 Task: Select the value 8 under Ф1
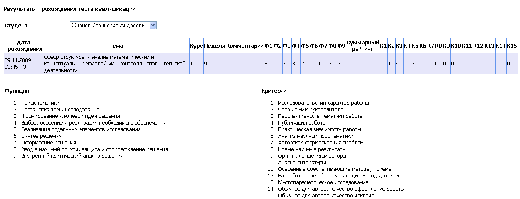(x=268, y=63)
